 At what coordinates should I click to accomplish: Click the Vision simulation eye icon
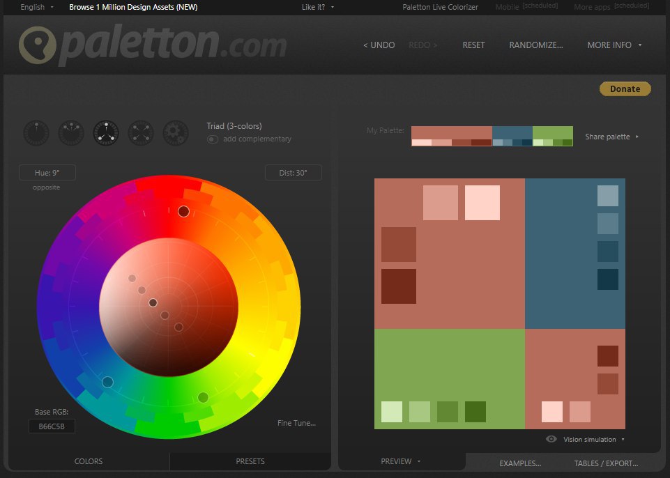point(551,439)
